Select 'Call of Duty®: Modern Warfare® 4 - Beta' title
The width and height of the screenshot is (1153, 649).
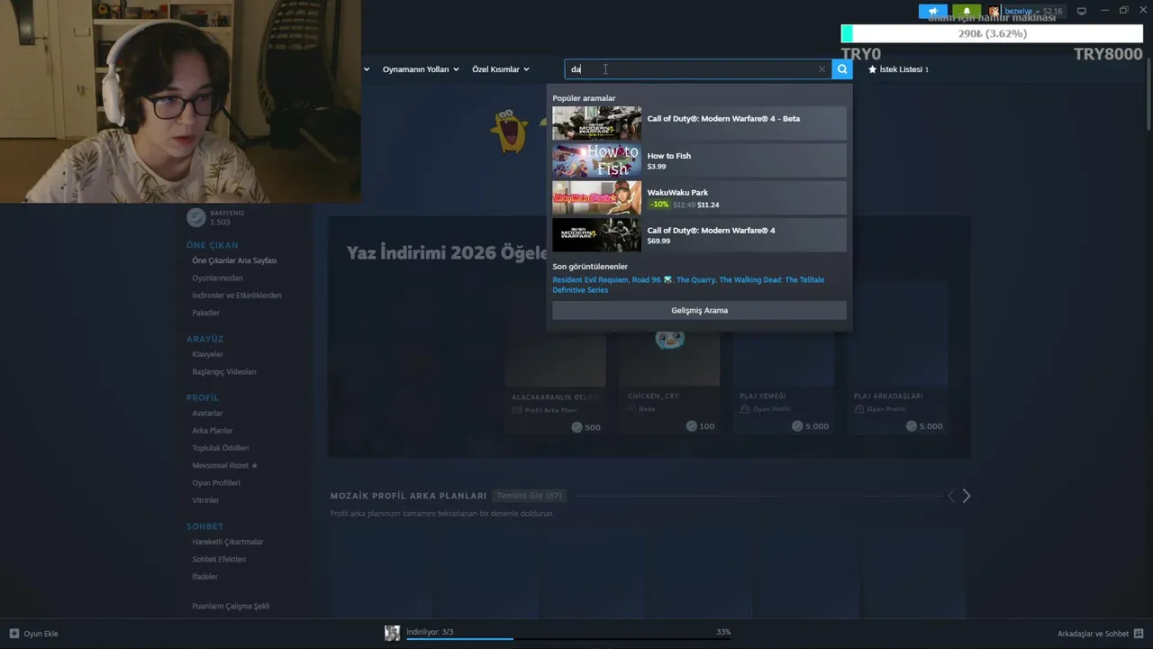coord(723,118)
